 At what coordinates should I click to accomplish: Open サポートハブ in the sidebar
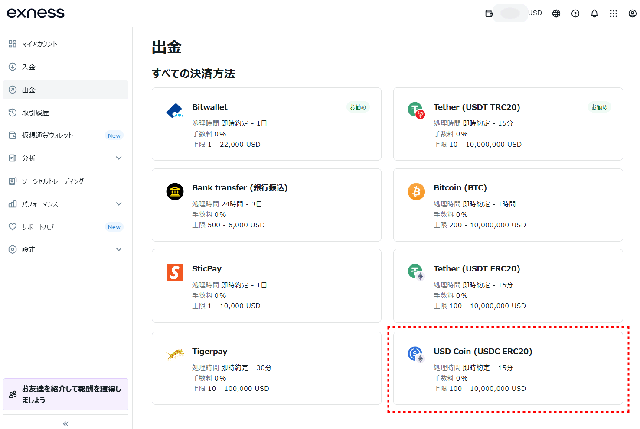click(65, 227)
